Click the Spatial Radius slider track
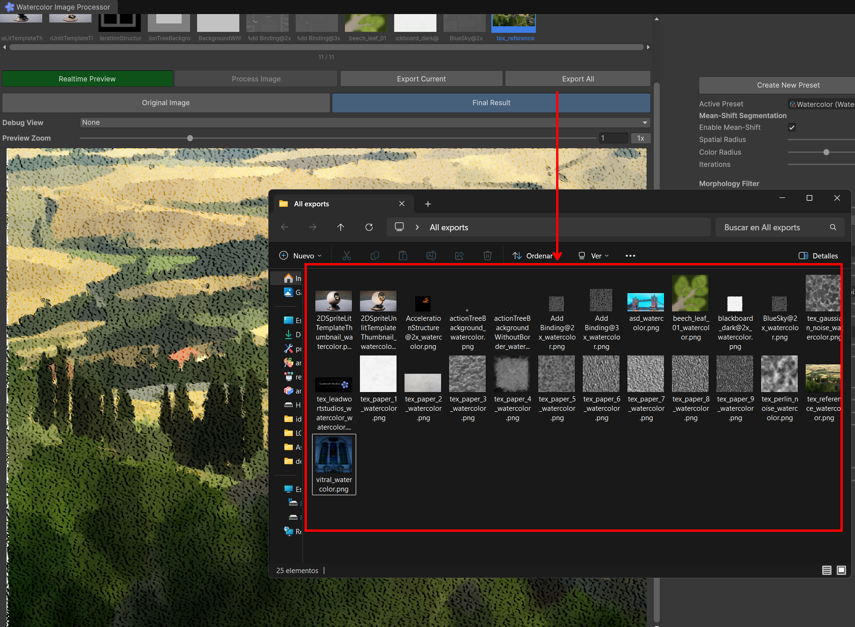 [821, 140]
